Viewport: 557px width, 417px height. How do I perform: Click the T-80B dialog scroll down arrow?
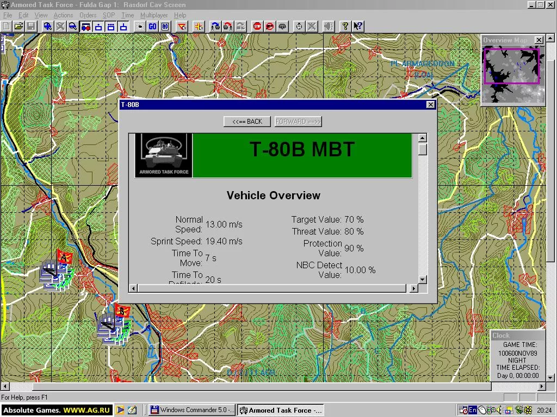click(x=422, y=280)
